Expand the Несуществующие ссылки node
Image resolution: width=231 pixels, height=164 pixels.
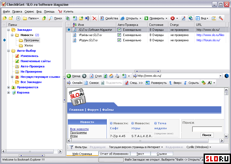click(x=12, y=77)
